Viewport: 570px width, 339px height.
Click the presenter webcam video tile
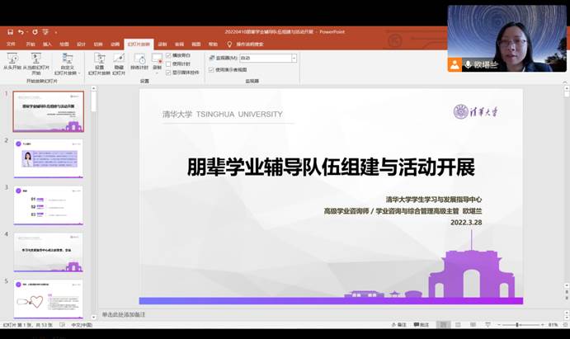pos(506,38)
